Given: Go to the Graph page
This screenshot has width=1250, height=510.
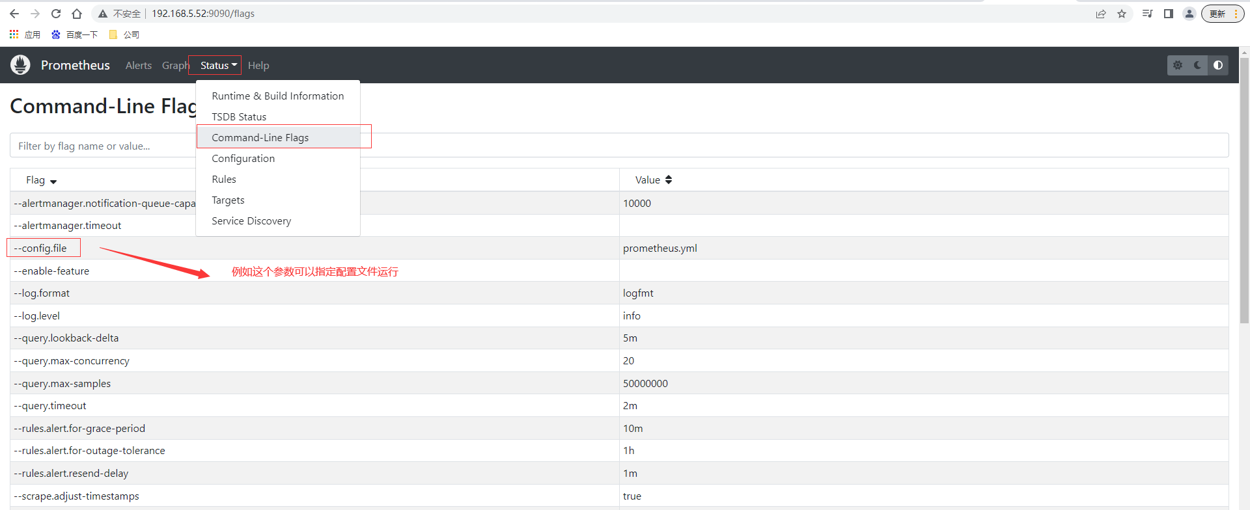Looking at the screenshot, I should (x=175, y=65).
